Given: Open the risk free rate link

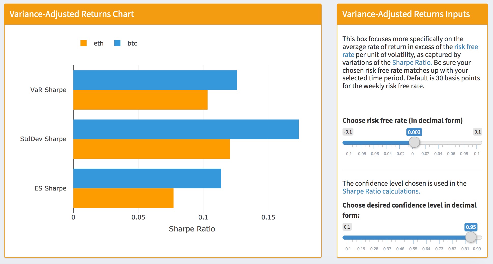Looking at the screenshot, I should (410, 51).
